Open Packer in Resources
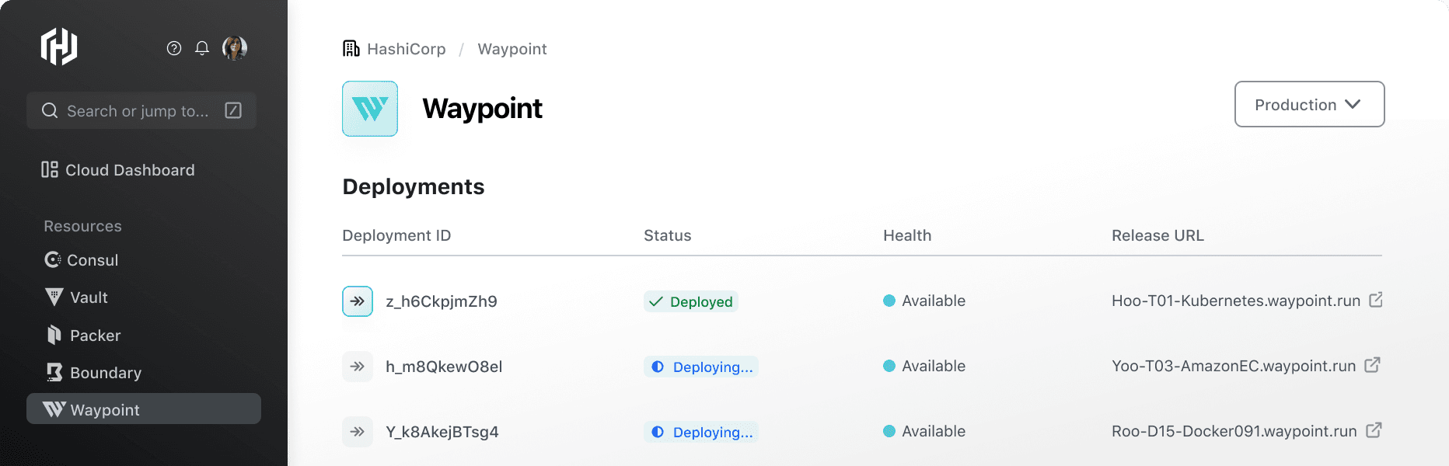This screenshot has height=466, width=1449. point(83,336)
